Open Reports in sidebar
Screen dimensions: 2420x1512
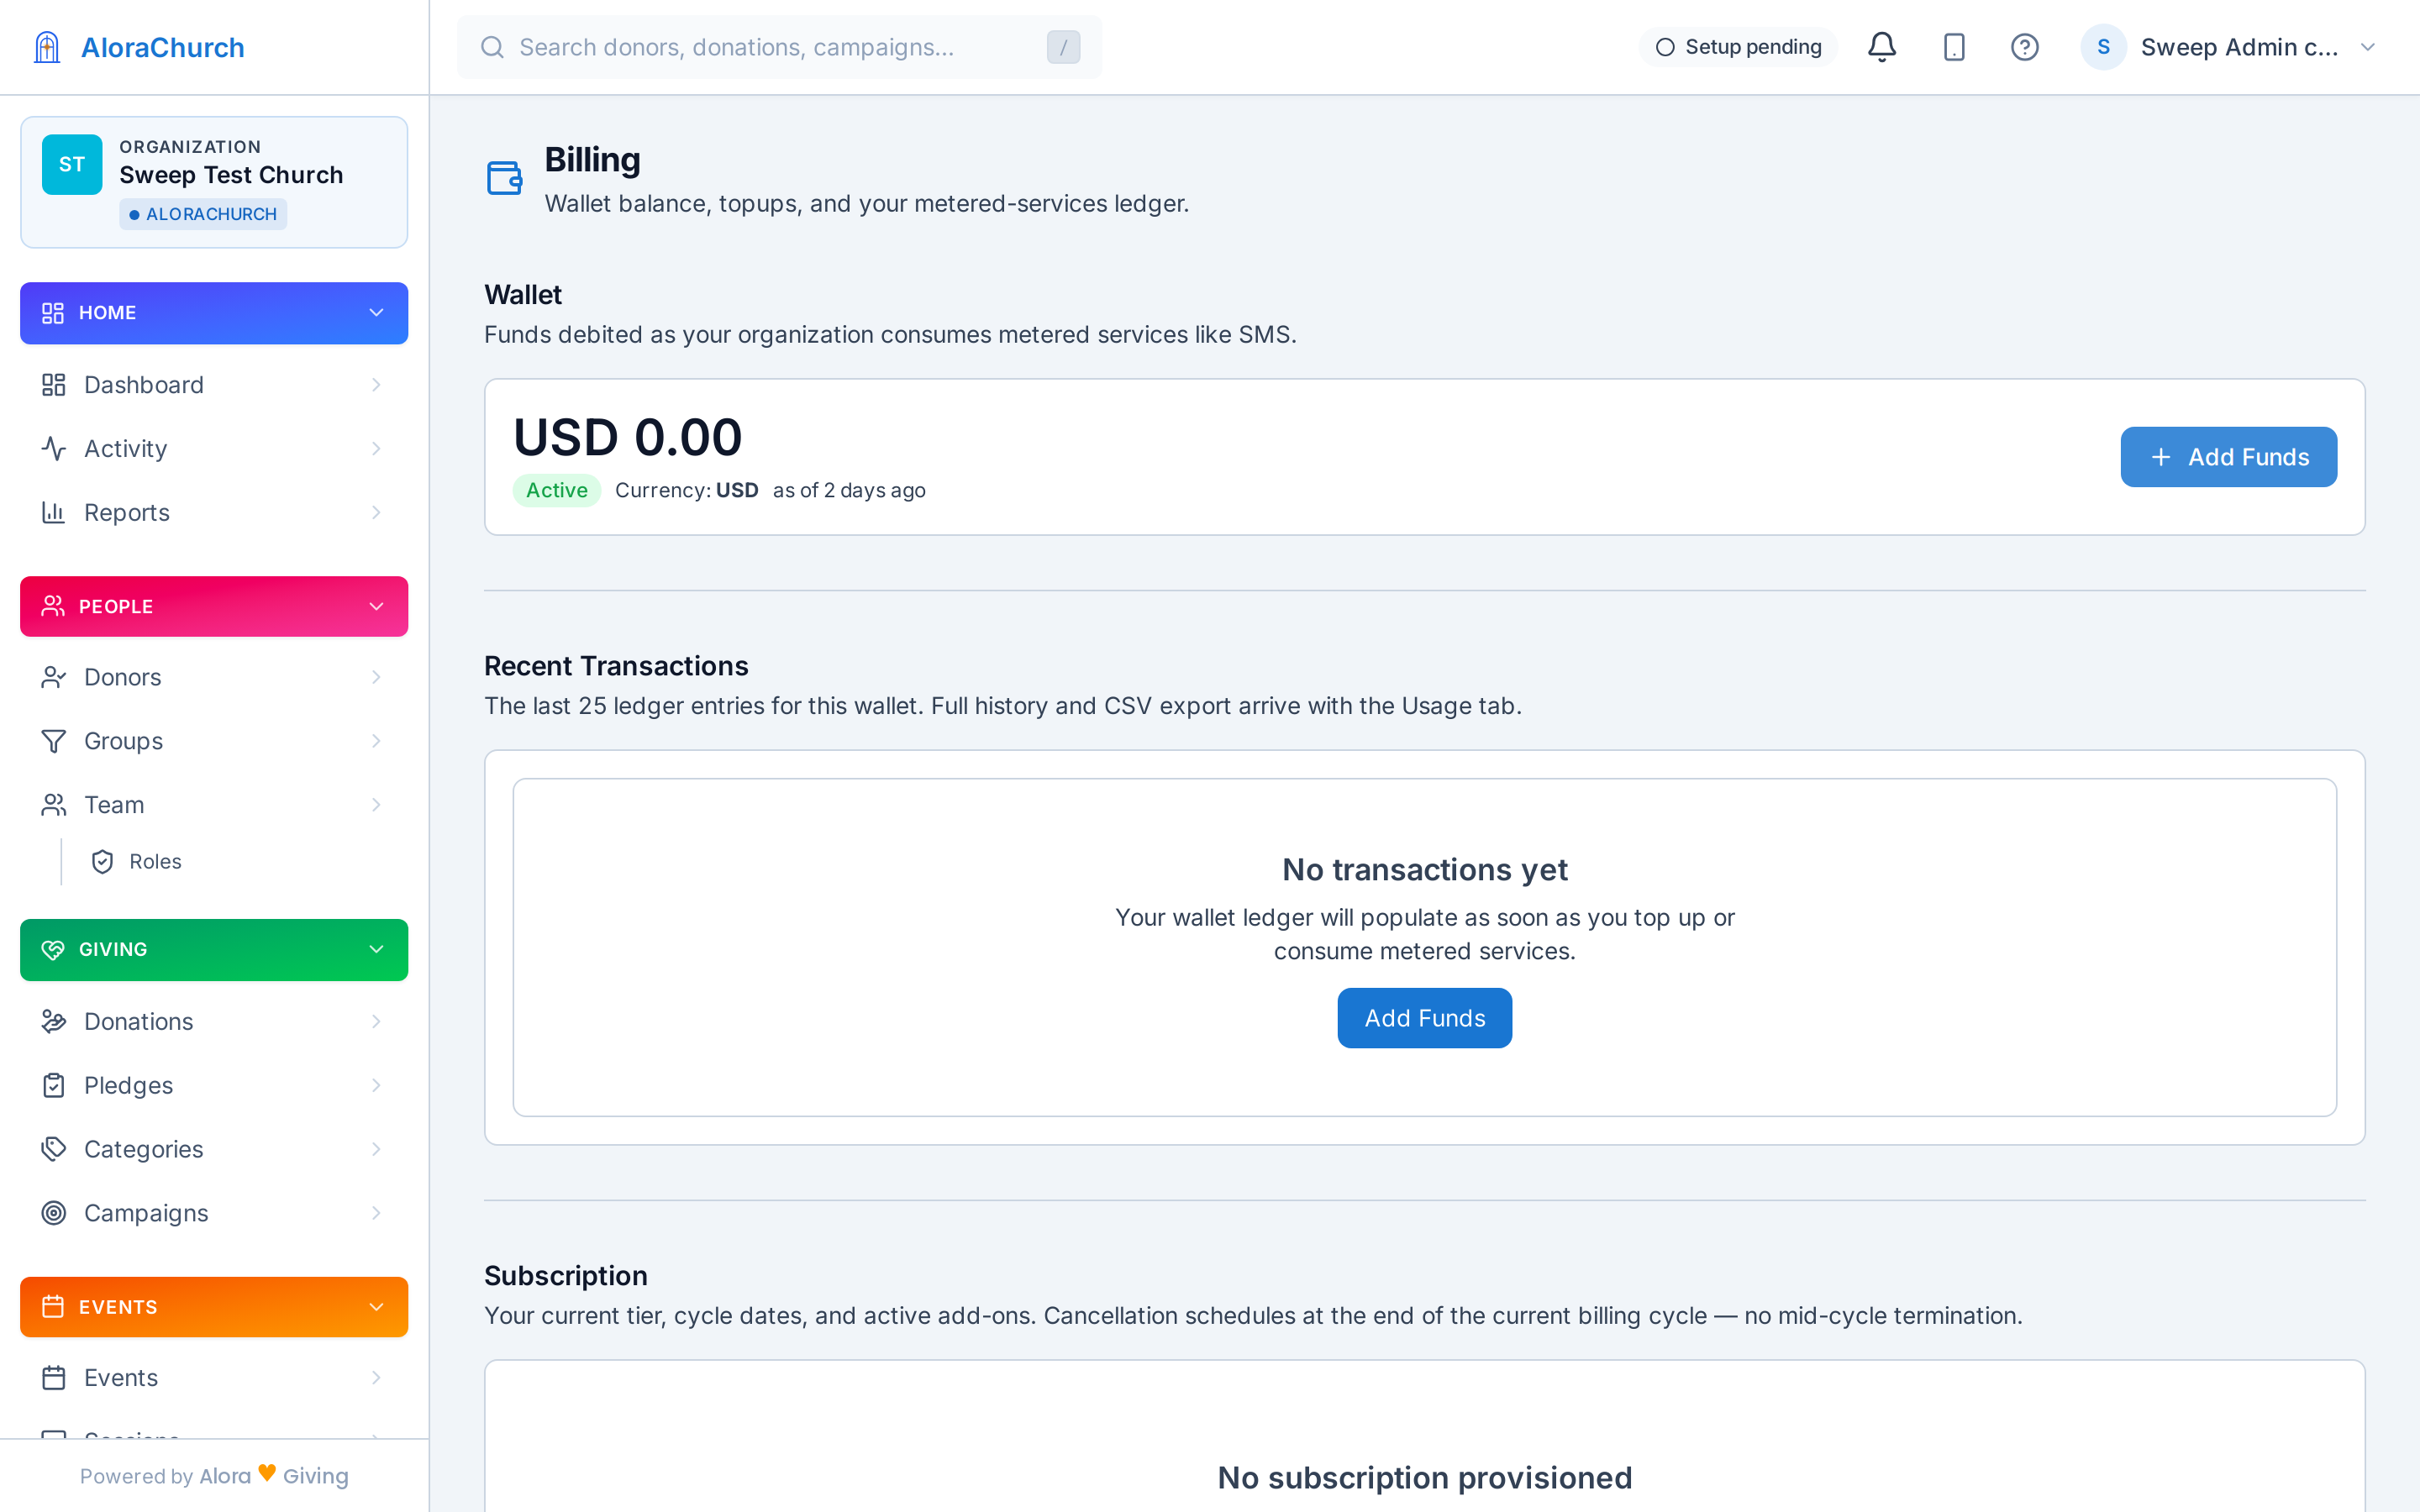click(214, 513)
